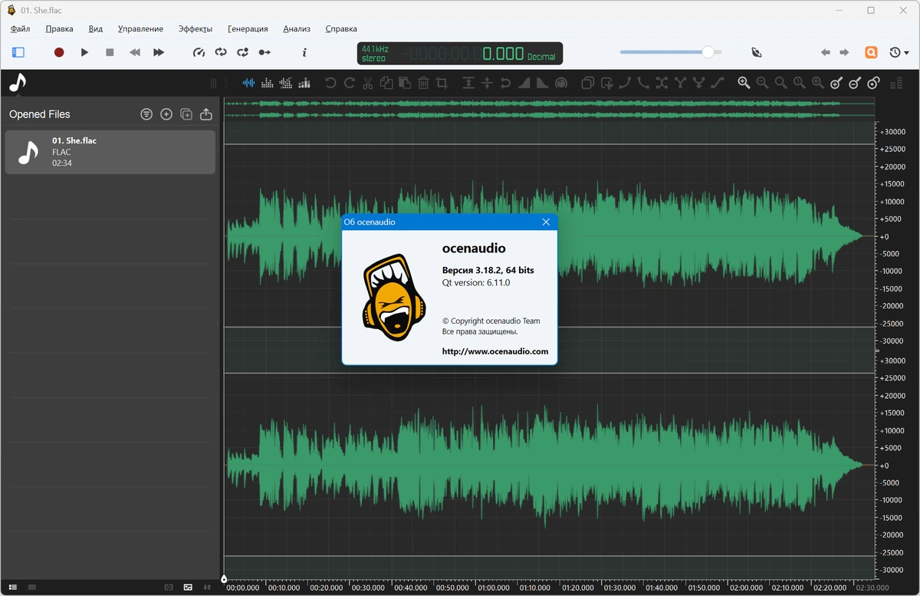Click the dot-arrow playback follow icon

(264, 52)
